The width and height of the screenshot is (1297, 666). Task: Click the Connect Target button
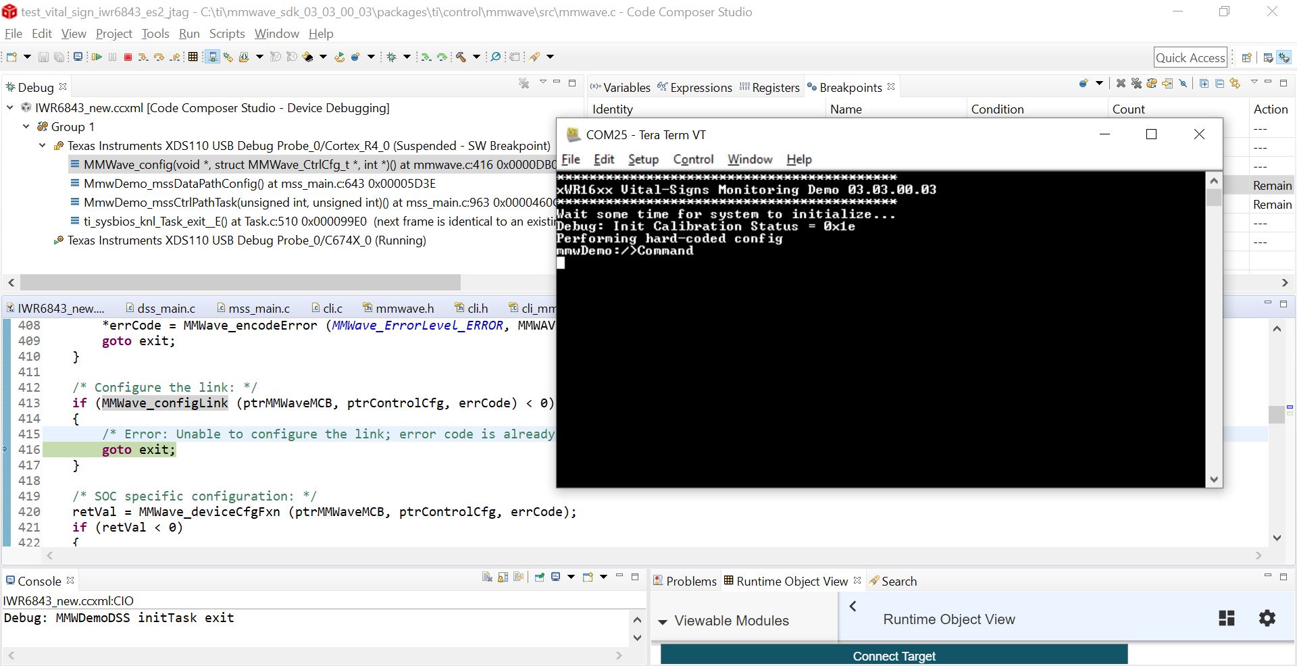(x=894, y=655)
